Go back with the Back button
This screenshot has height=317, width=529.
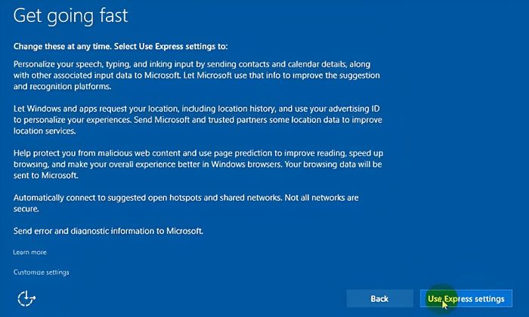point(380,298)
